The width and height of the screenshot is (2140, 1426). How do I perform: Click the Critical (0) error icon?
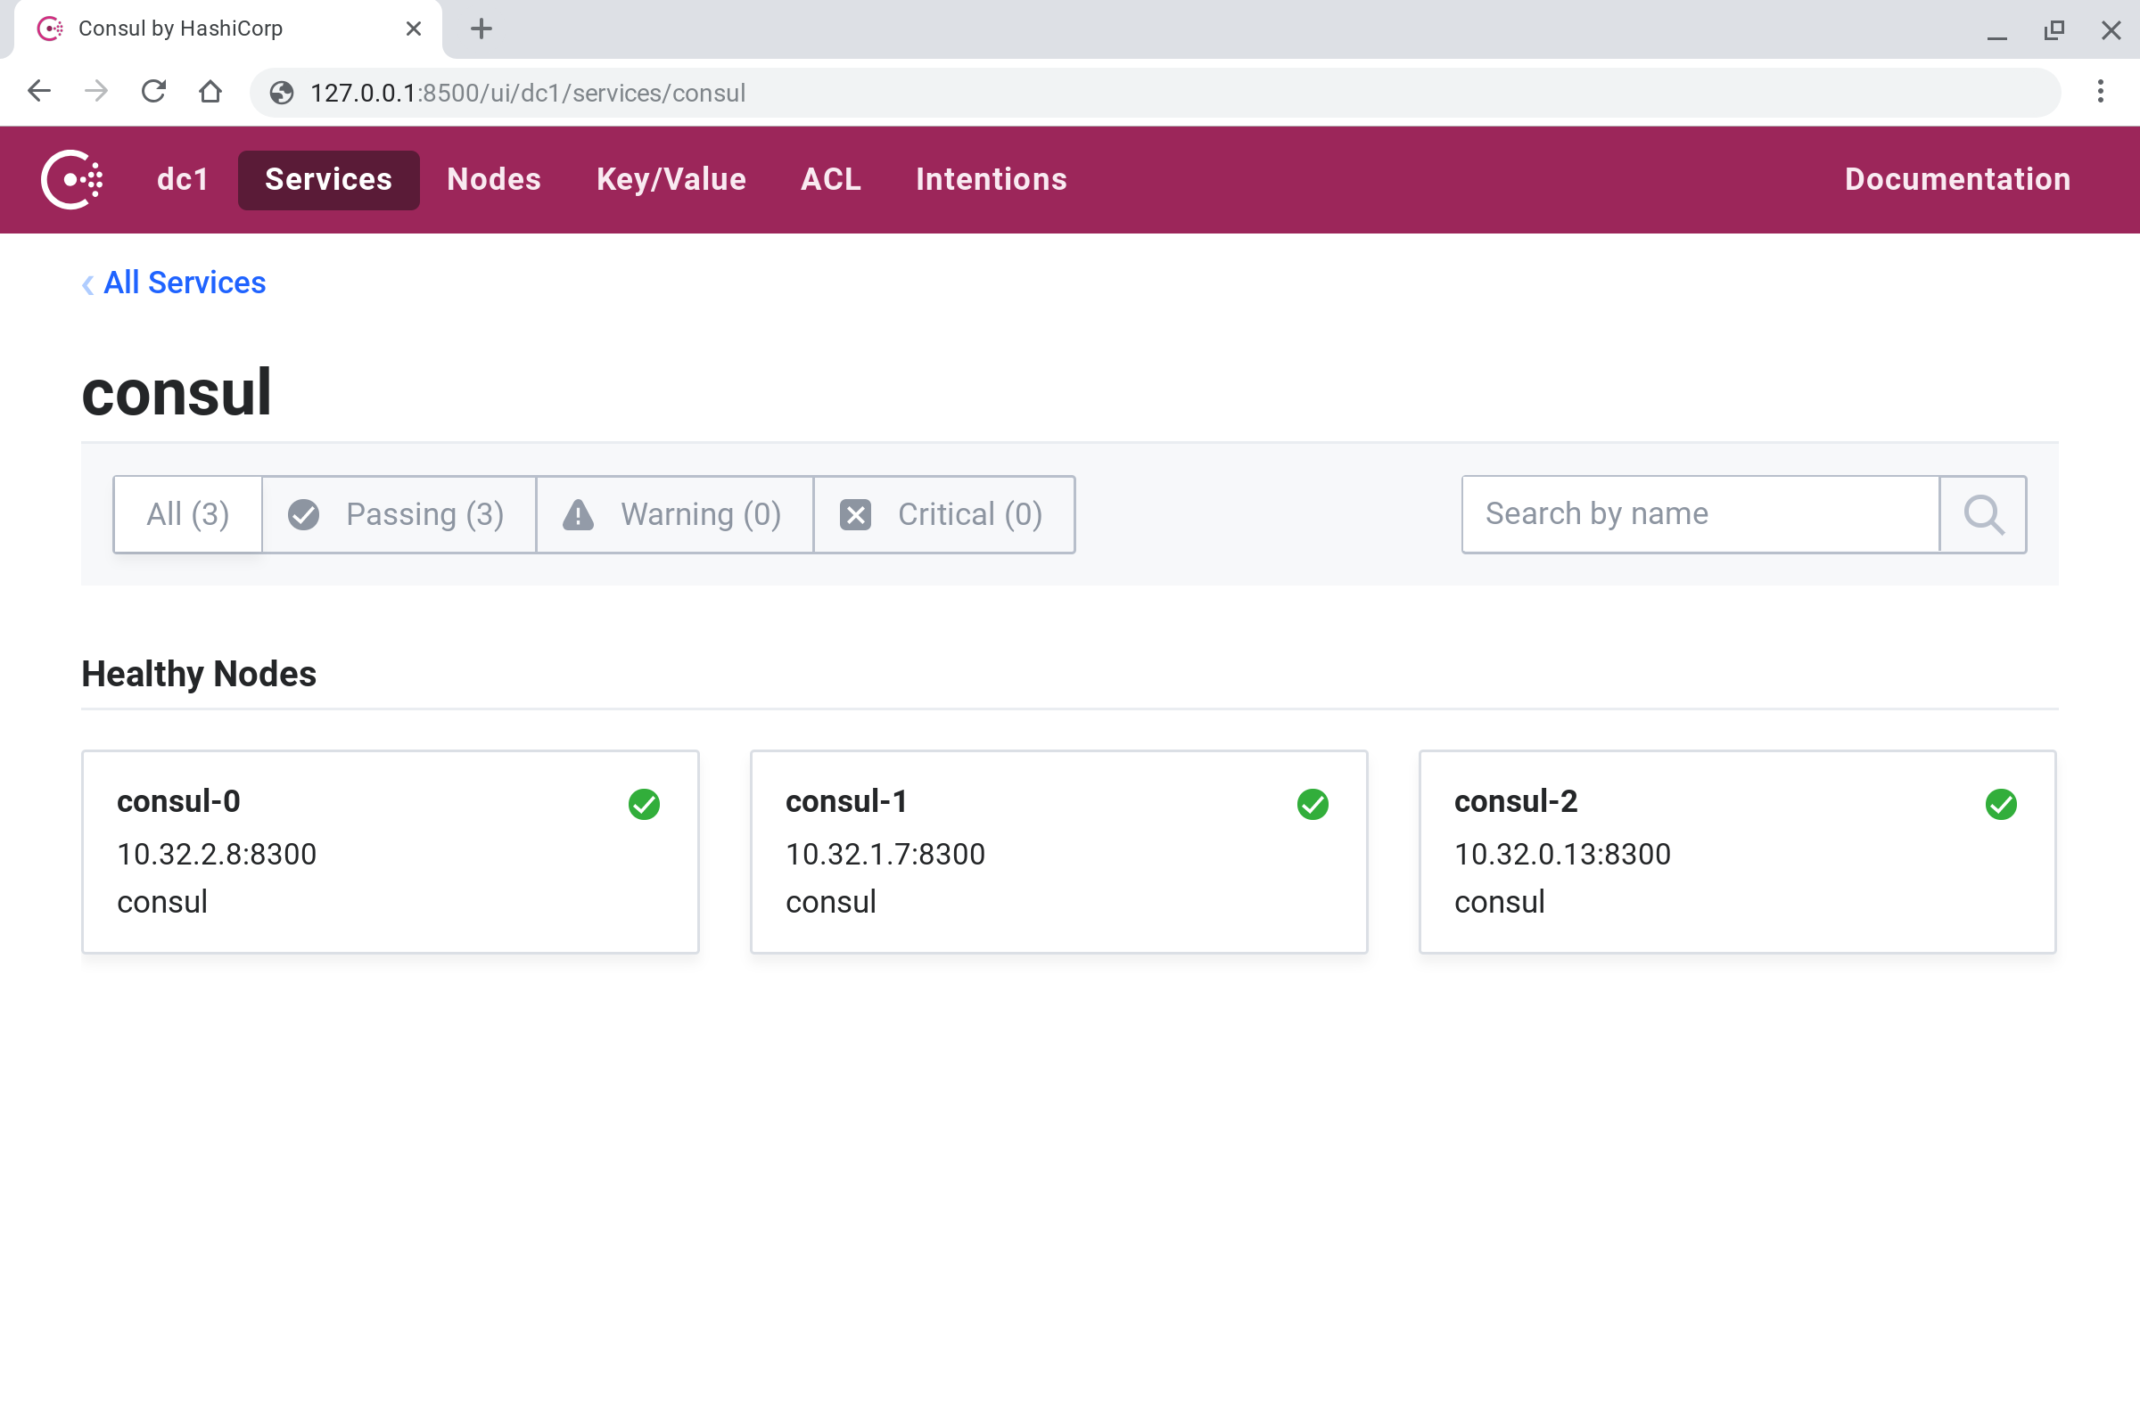pos(853,512)
